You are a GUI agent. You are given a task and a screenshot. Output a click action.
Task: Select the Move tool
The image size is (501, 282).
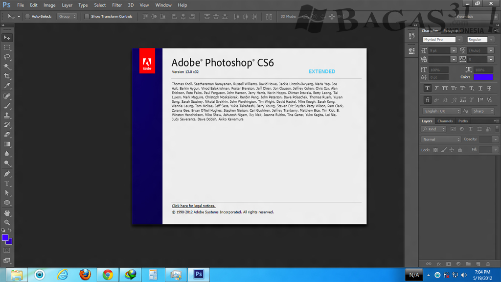coord(7,38)
